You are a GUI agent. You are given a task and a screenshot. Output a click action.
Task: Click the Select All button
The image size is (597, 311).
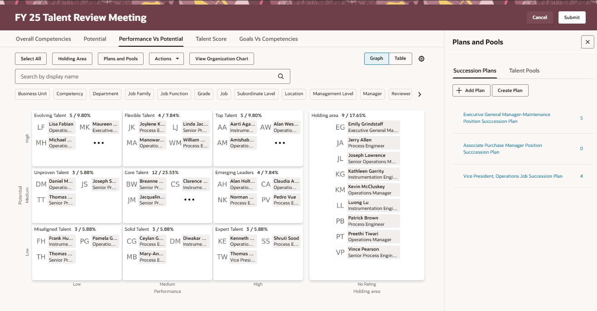(x=31, y=58)
